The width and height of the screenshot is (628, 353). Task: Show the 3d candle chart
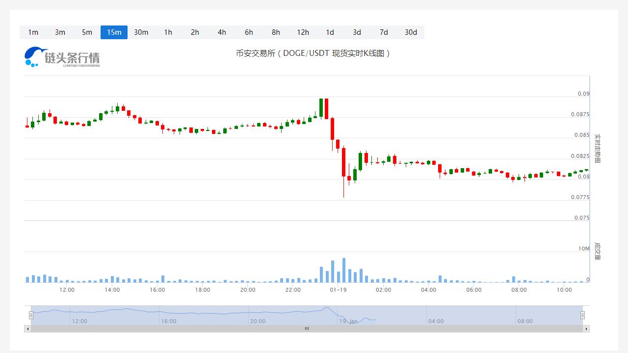pos(357,32)
